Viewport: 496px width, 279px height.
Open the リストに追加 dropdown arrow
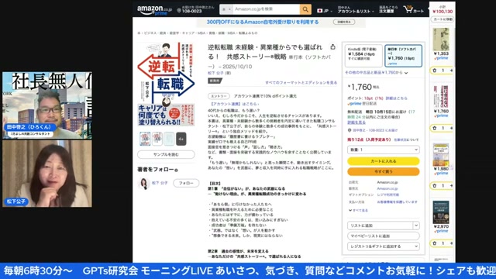pyautogui.click(x=416, y=226)
